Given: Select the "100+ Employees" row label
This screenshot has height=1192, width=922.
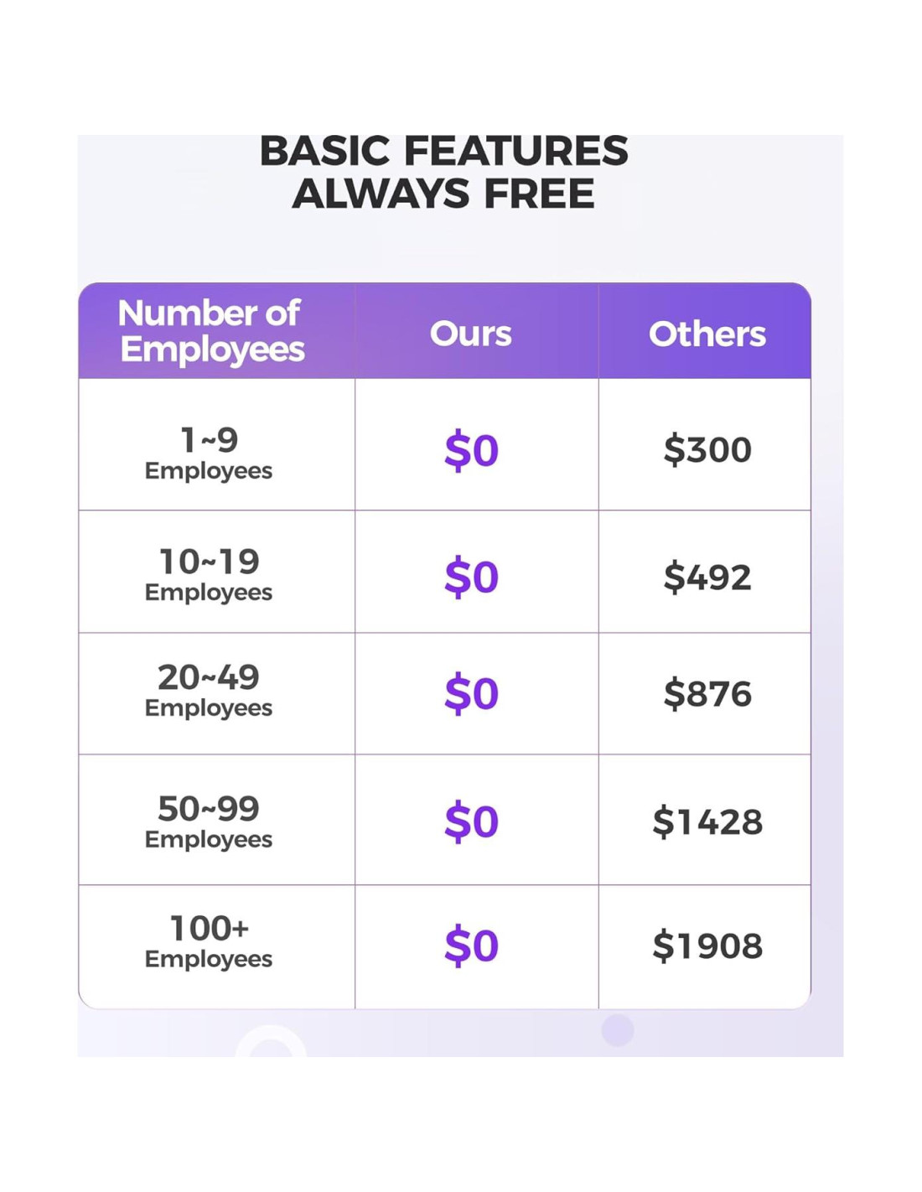Looking at the screenshot, I should [x=209, y=941].
